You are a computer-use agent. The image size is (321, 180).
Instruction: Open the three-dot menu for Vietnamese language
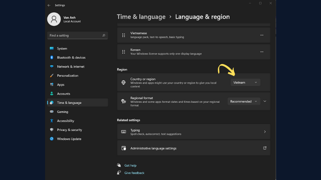coord(262,35)
